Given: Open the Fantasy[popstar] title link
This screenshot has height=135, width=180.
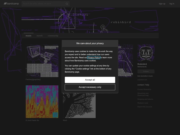Looking at the screenshot, I should click(x=33, y=79).
